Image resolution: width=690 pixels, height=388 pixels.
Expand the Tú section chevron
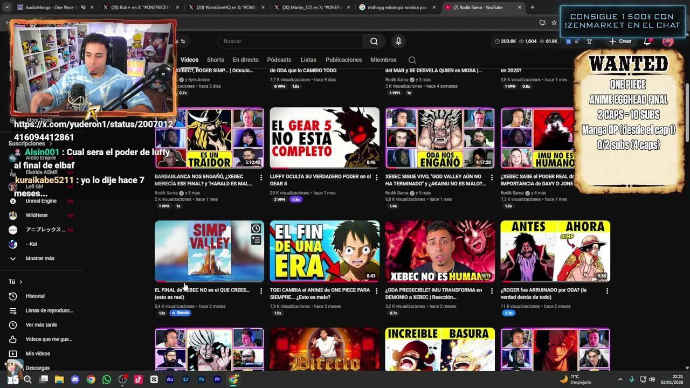click(21, 282)
